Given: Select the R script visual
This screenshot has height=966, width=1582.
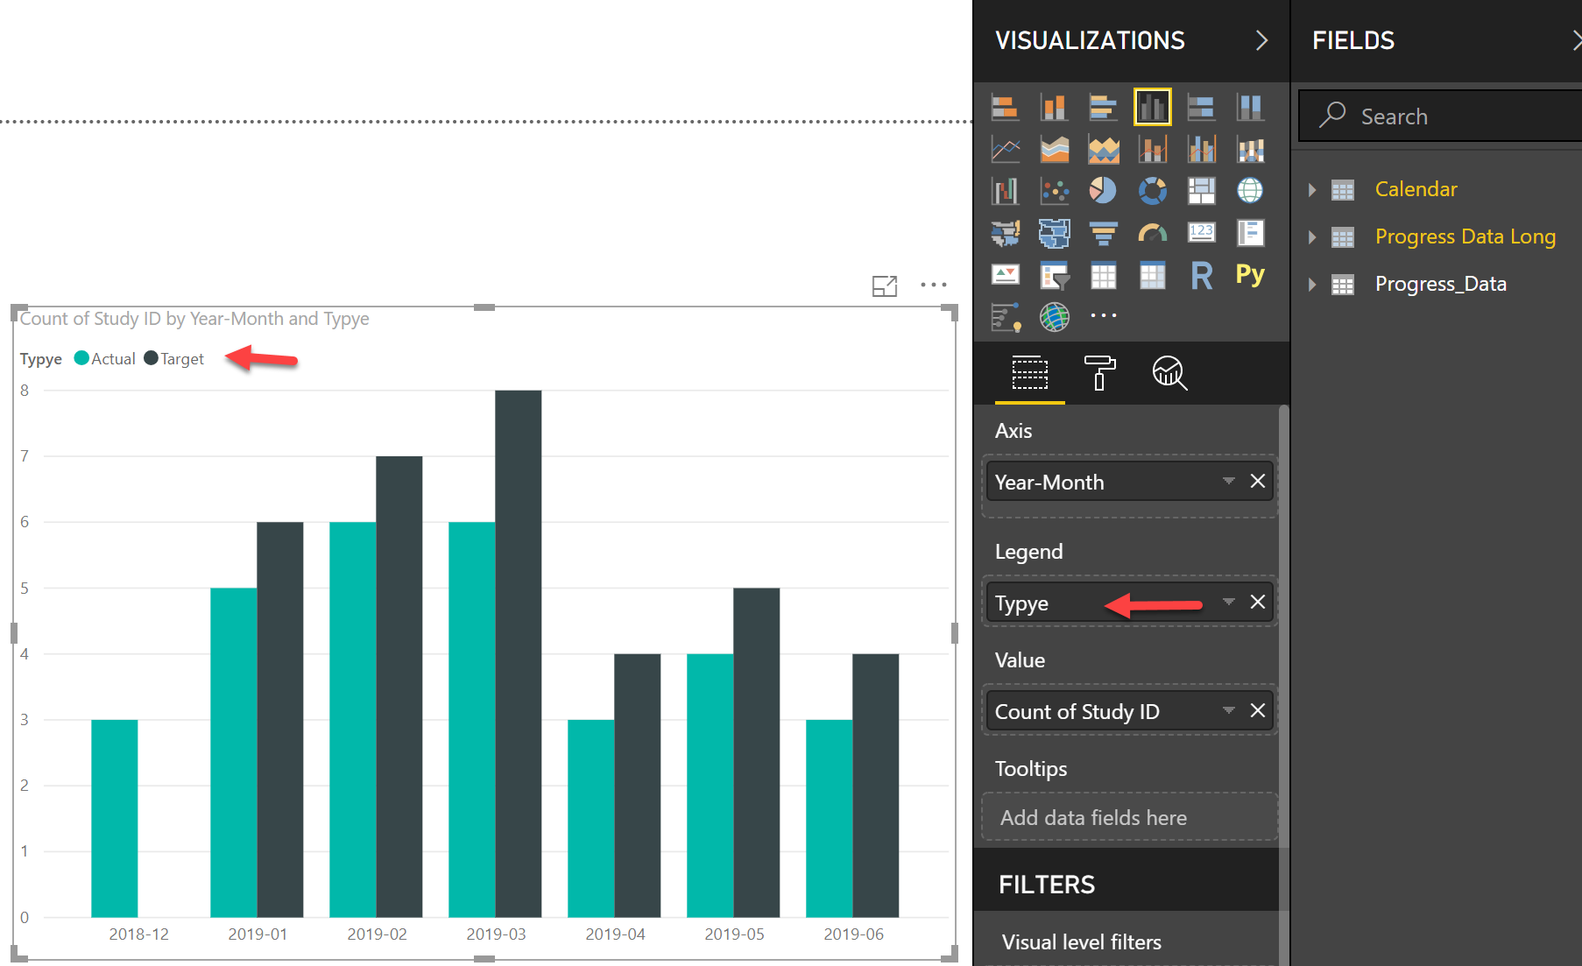Looking at the screenshot, I should coord(1201,275).
